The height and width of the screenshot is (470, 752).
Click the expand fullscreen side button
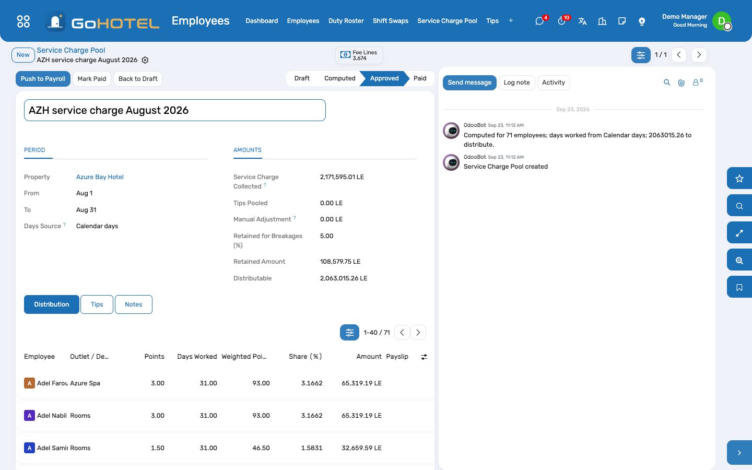739,233
